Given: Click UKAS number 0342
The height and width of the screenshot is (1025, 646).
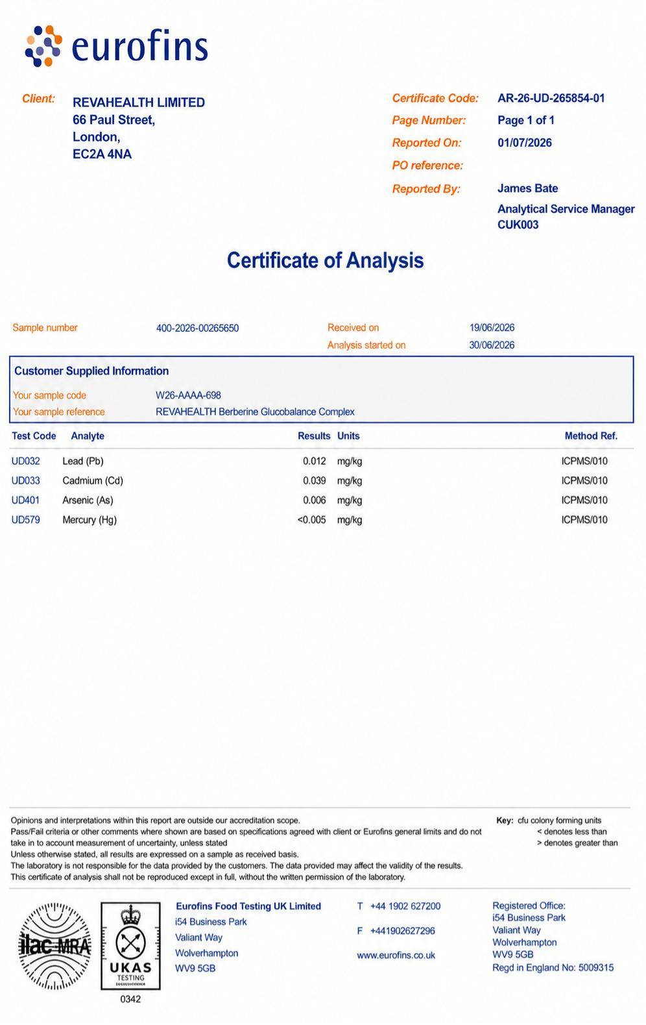Looking at the screenshot, I should pos(130,1000).
